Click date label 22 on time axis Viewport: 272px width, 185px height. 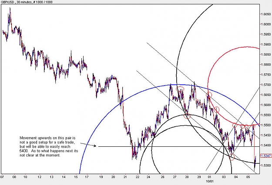click(138, 177)
